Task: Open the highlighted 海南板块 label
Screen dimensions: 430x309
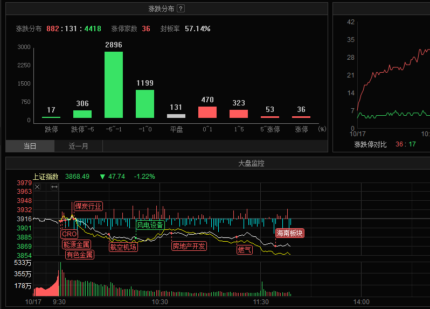Action: tap(290, 233)
